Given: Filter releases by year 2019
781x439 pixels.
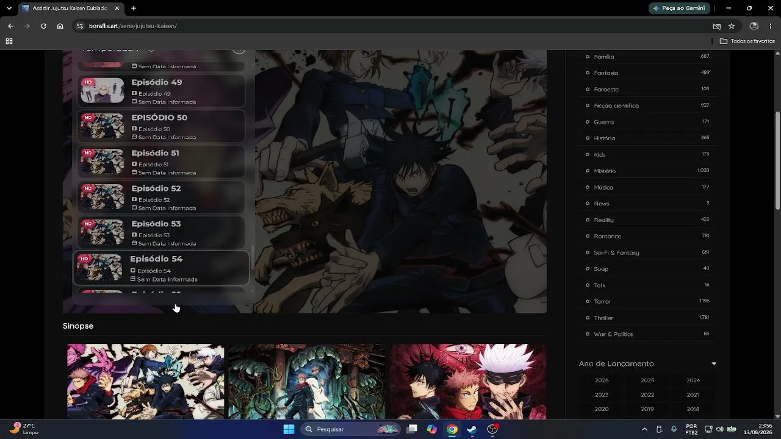Looking at the screenshot, I should tap(647, 409).
